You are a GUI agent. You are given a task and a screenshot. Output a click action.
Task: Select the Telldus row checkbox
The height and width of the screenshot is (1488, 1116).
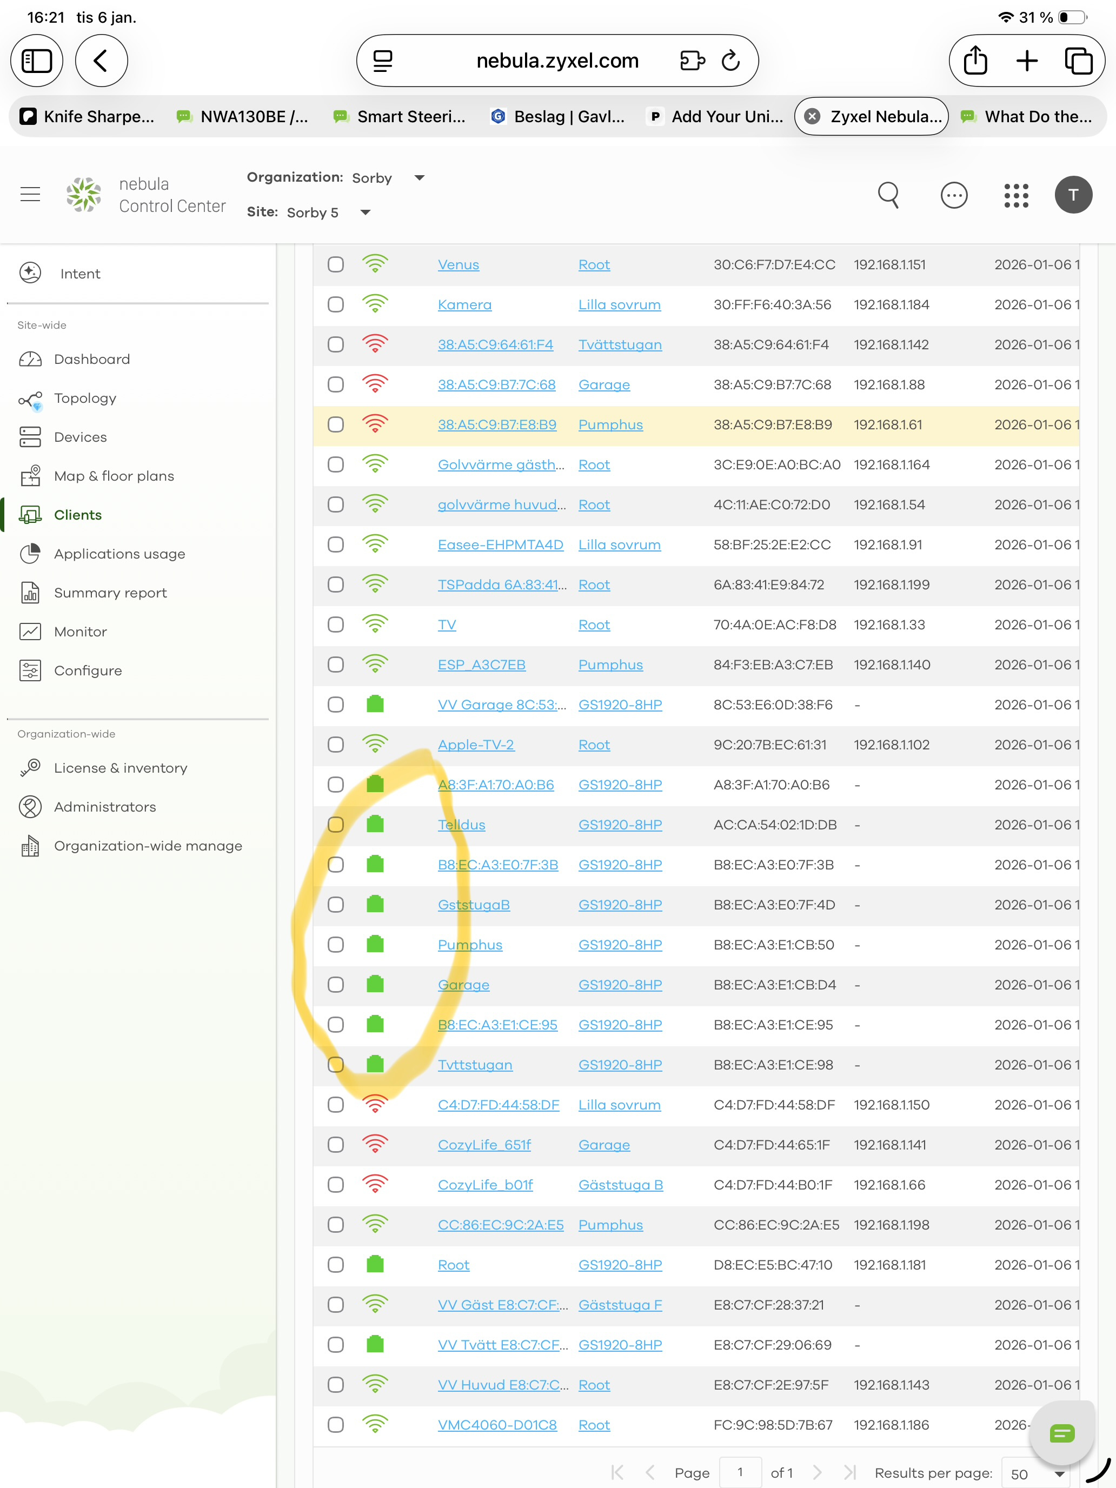pyautogui.click(x=336, y=825)
